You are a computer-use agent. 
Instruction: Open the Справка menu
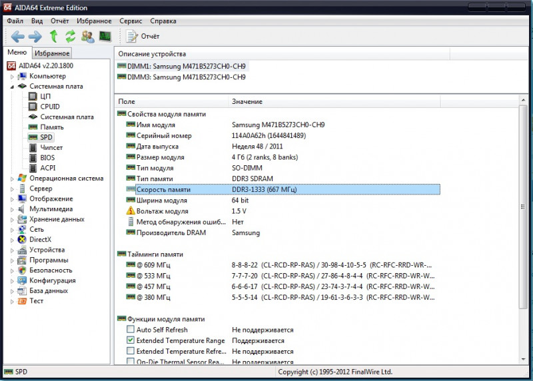point(163,21)
